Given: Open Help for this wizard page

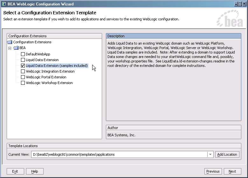Looking at the screenshot, I should pyautogui.click(x=35, y=171).
